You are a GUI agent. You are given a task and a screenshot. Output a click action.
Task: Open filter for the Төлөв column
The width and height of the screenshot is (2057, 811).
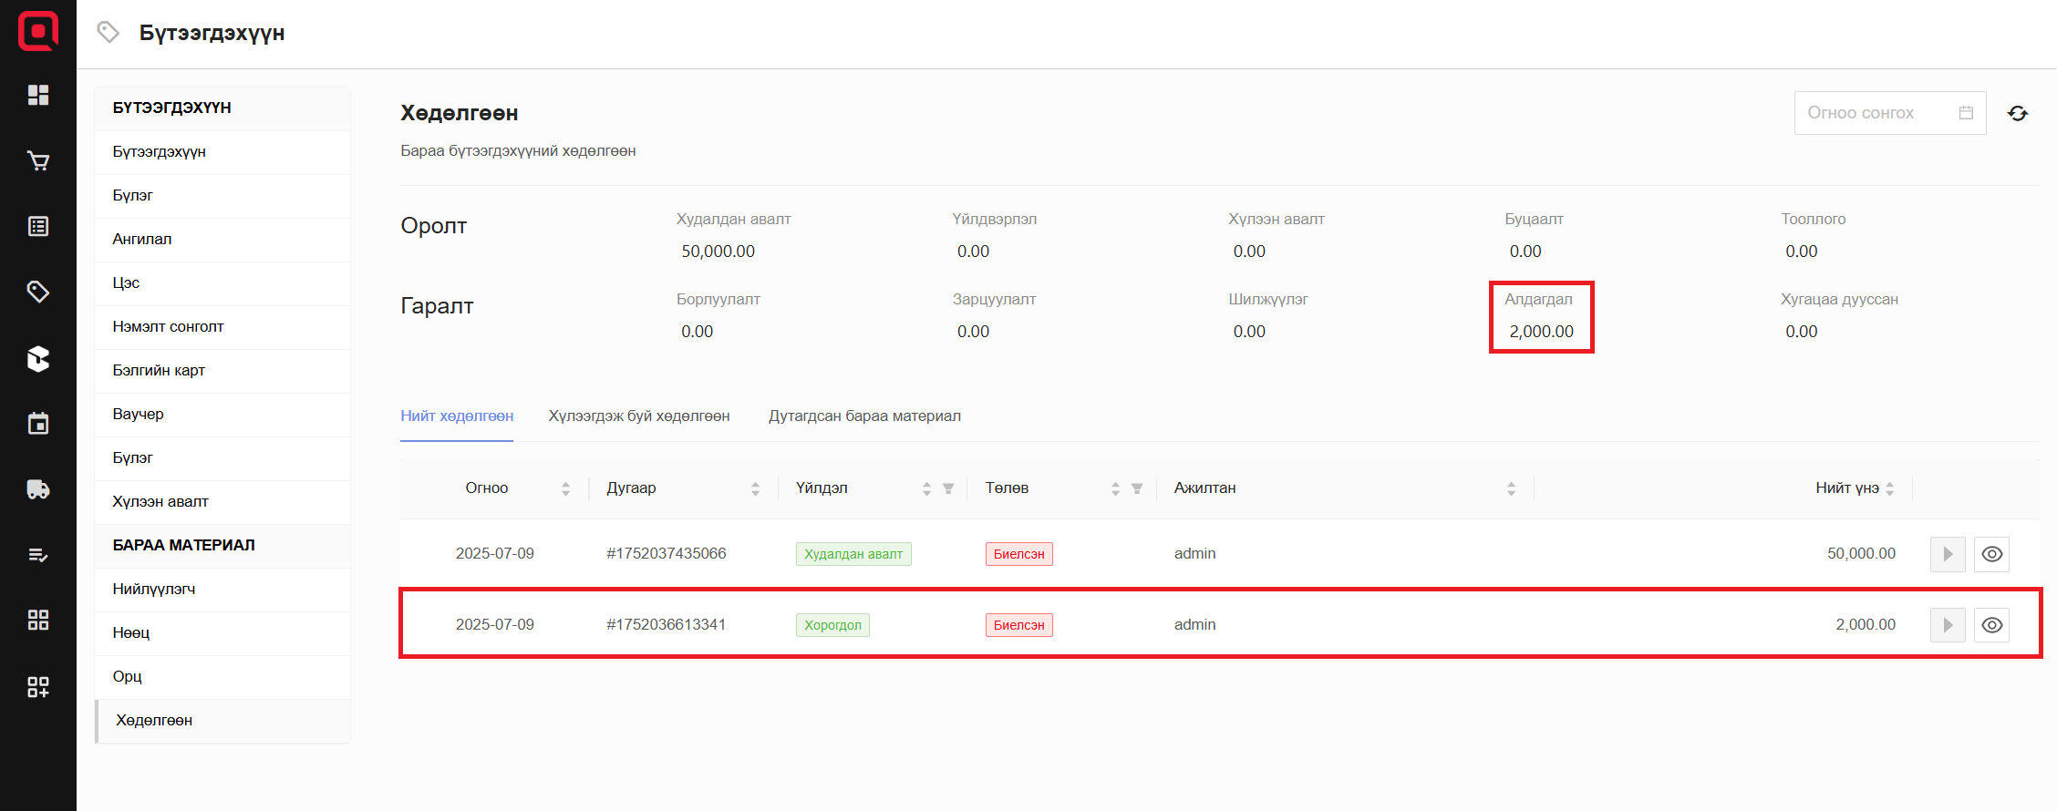(1137, 488)
